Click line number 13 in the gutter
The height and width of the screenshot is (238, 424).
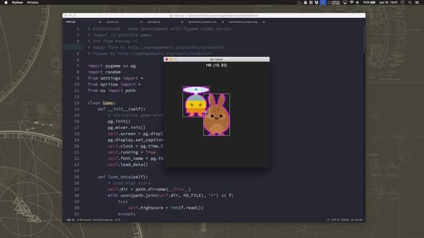click(x=77, y=103)
